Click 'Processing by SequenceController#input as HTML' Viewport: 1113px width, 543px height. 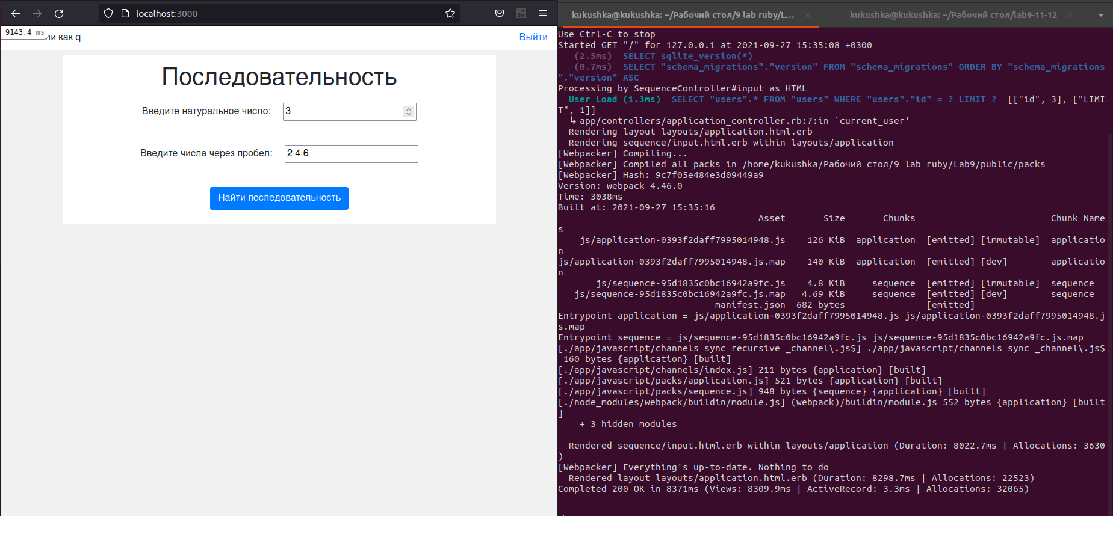pos(682,88)
